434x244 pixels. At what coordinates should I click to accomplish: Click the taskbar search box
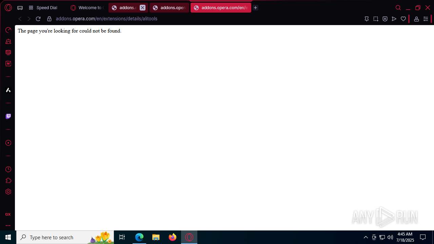click(65, 237)
